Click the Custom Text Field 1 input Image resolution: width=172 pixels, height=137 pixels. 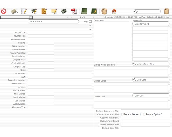(145, 118)
